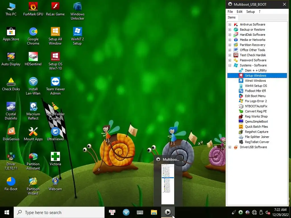Select the HDSentinel desktop icon
Image resolution: width=291 pixels, height=218 pixels.
[33, 59]
